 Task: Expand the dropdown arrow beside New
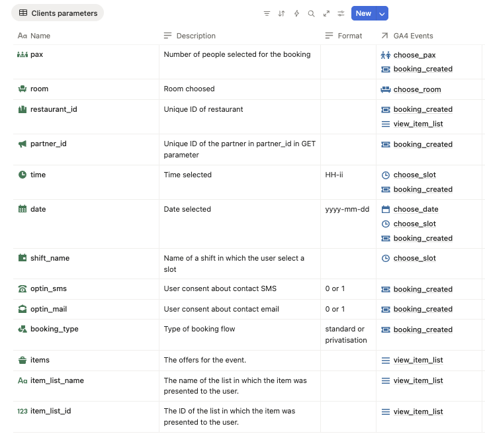382,13
